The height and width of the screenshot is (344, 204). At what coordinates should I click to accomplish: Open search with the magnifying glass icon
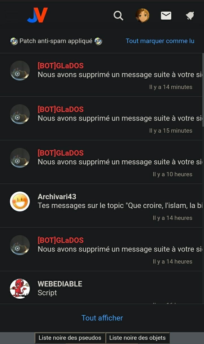pyautogui.click(x=118, y=16)
